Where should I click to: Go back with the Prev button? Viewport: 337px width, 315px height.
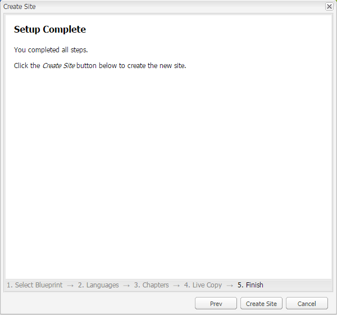click(216, 304)
